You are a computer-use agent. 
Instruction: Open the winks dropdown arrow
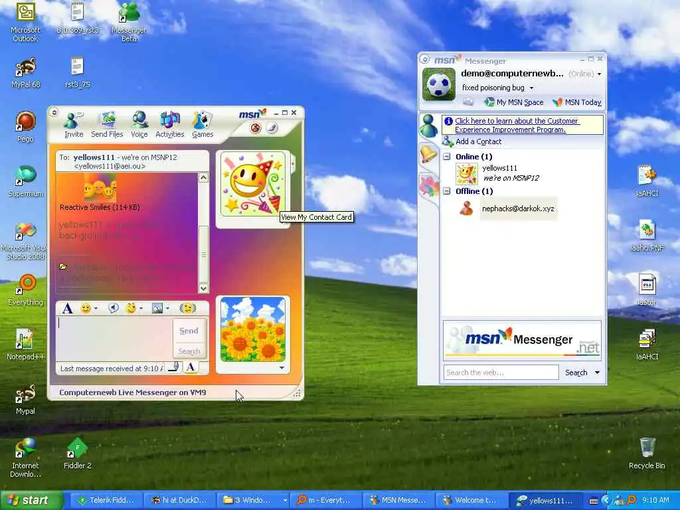(141, 308)
